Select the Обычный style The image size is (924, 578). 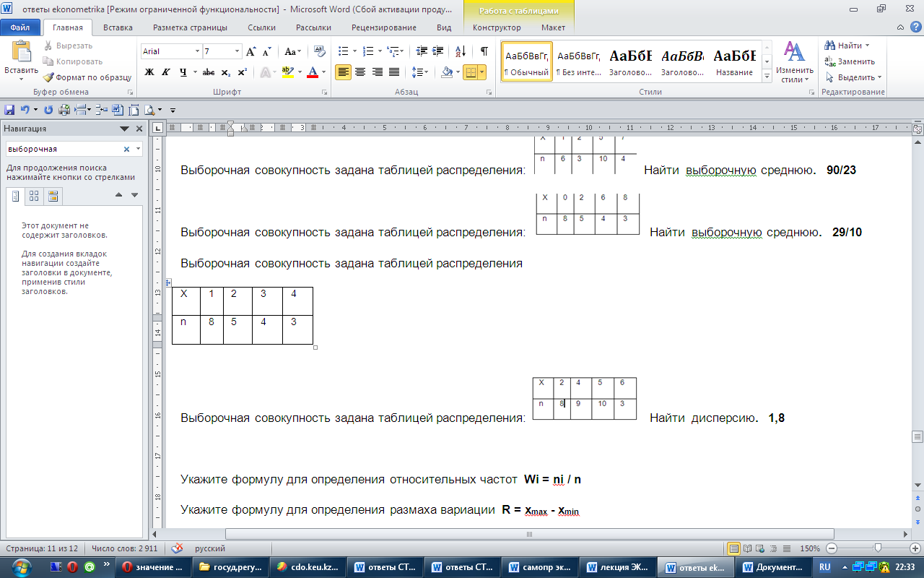point(527,61)
